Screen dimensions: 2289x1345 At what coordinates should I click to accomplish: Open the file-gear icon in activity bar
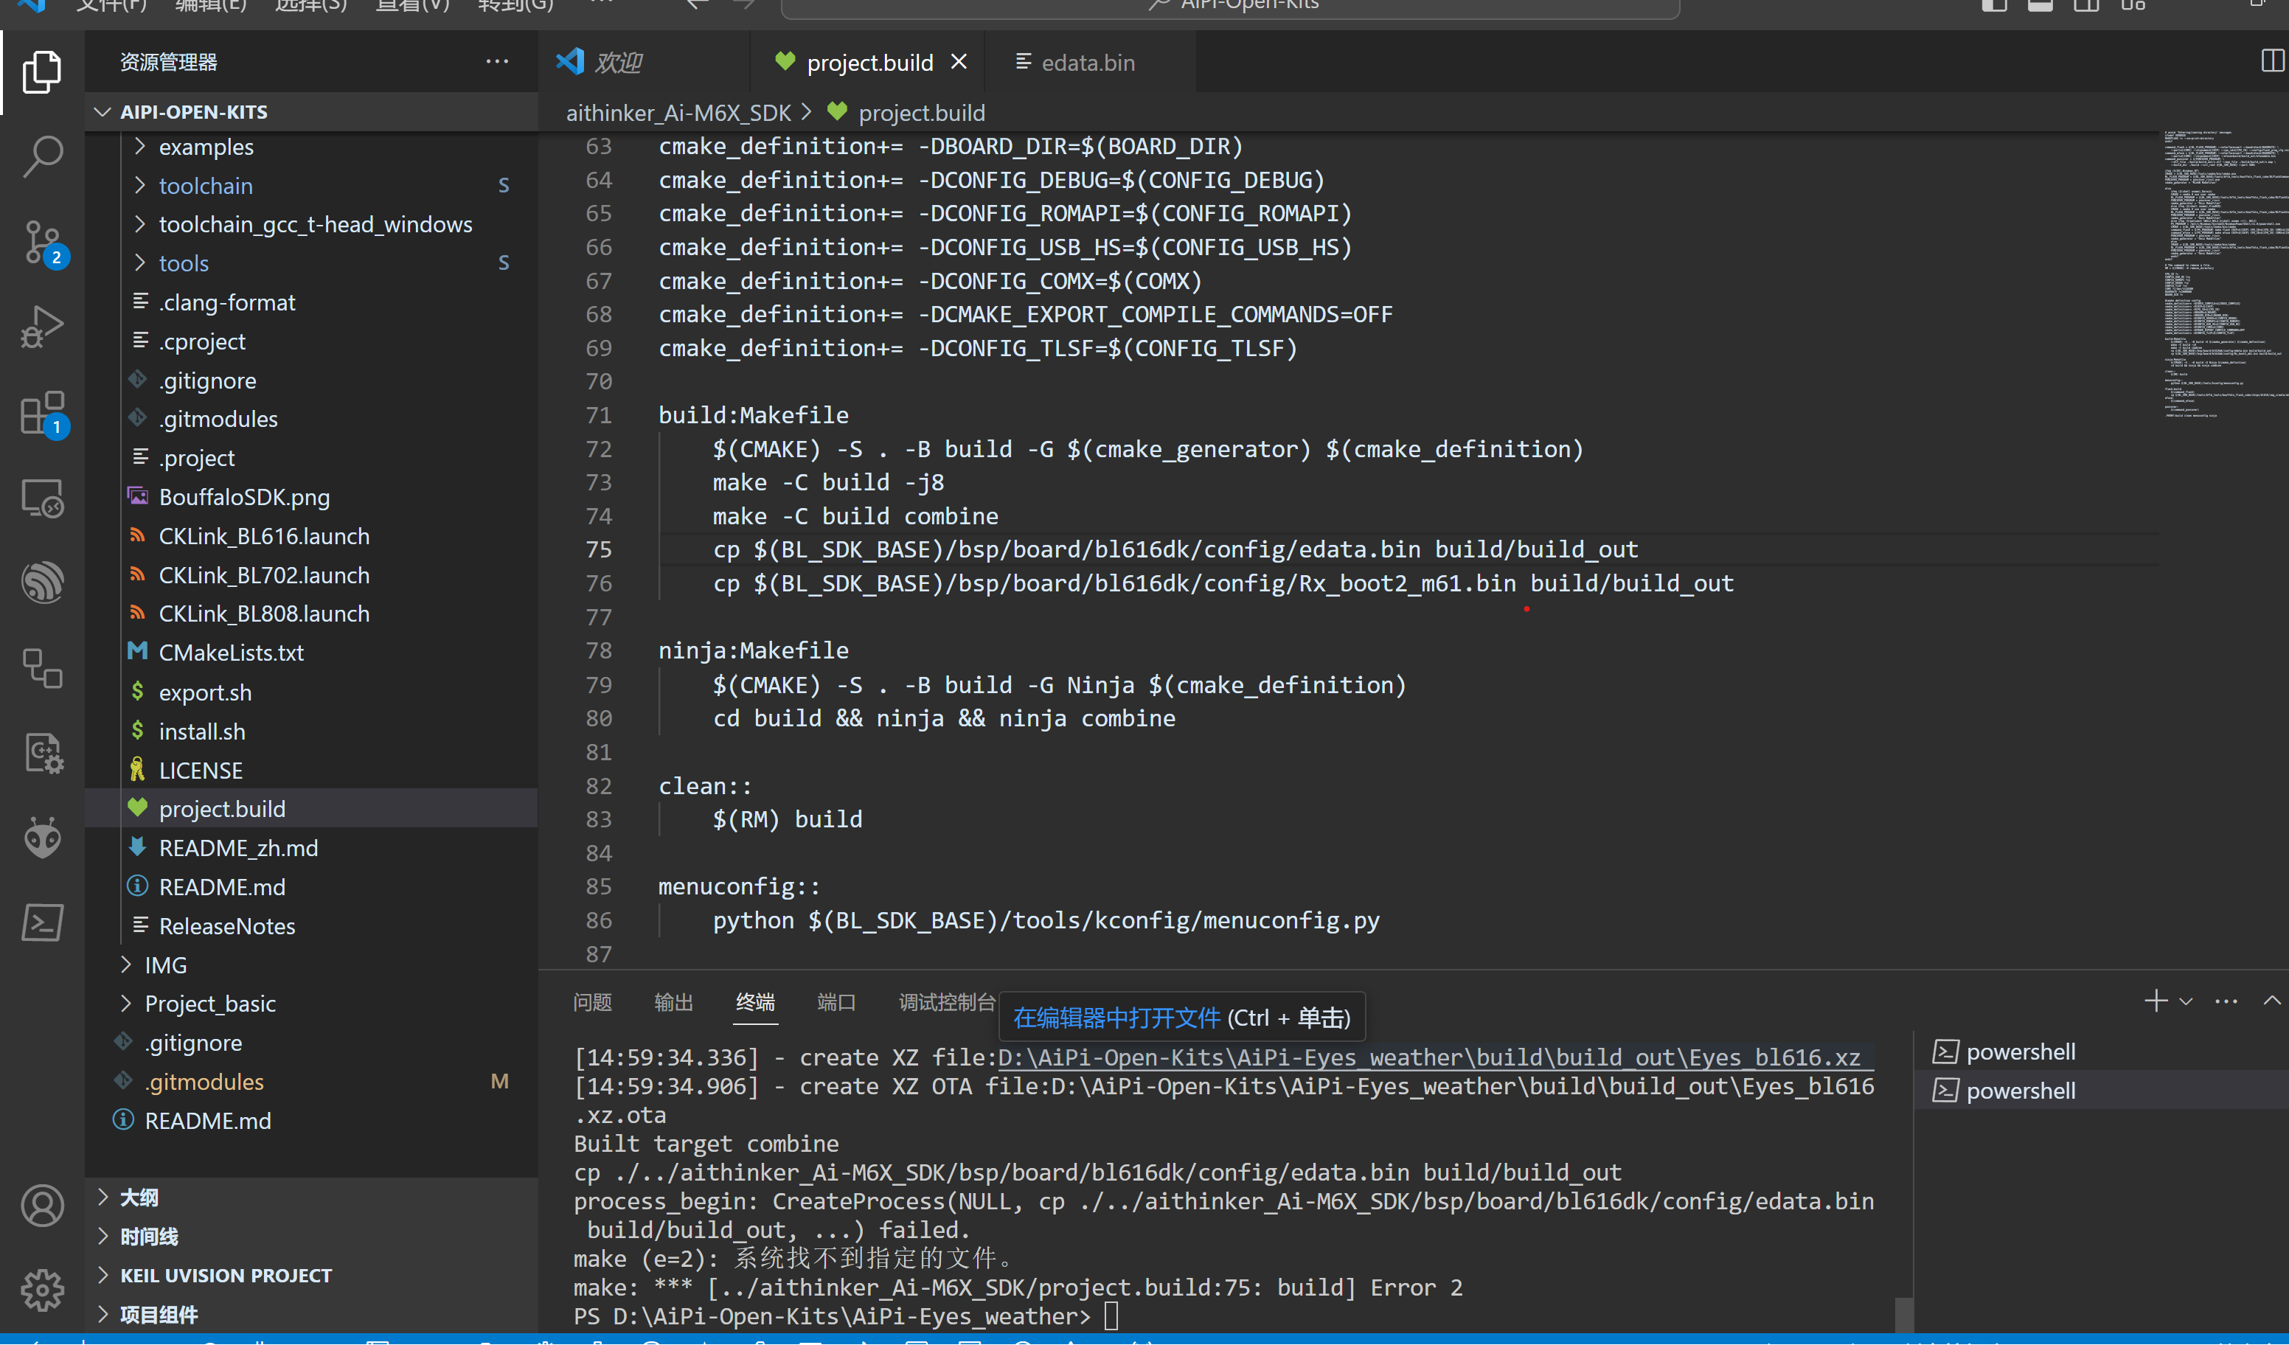point(42,753)
